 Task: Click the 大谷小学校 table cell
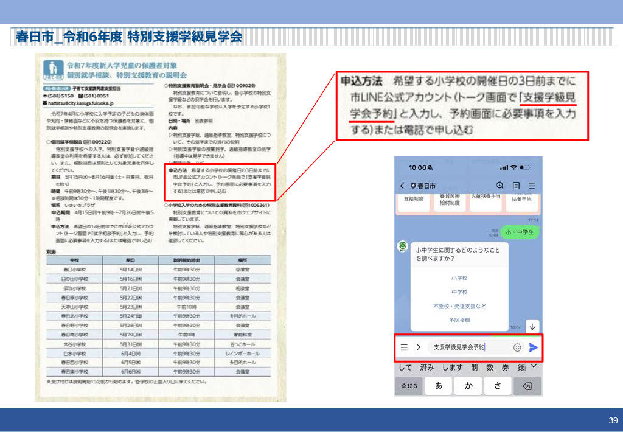(74, 344)
